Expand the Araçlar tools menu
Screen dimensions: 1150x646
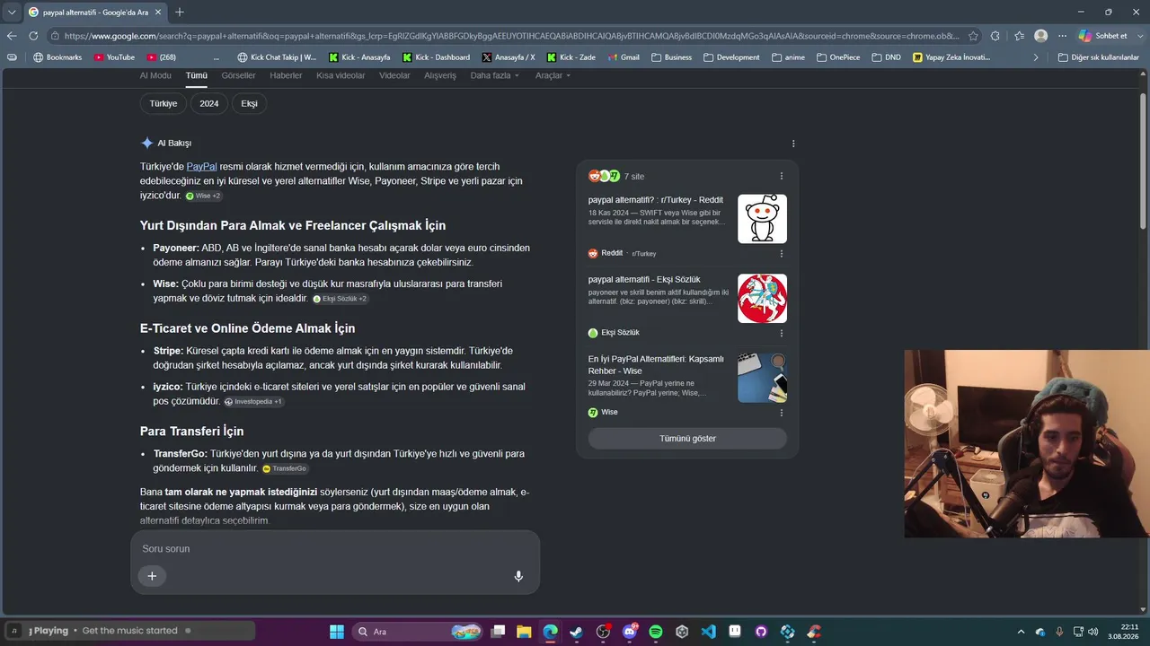[553, 75]
